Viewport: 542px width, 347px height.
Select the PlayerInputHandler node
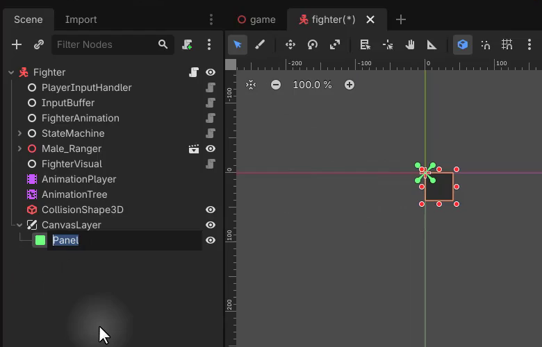click(86, 87)
